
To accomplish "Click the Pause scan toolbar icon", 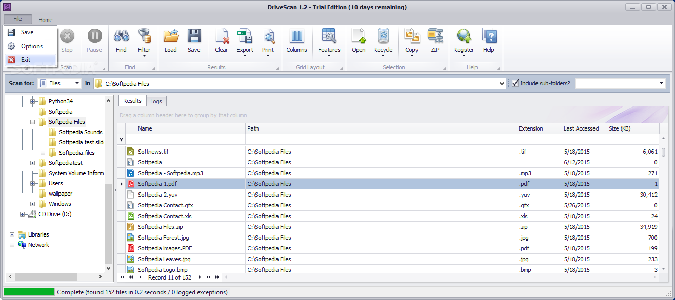I will (x=94, y=36).
